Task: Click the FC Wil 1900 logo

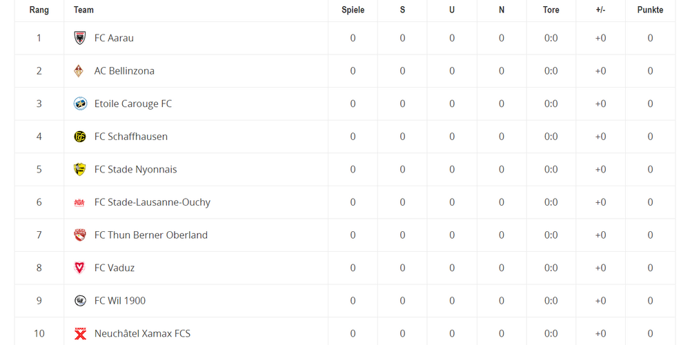Action: [x=80, y=301]
